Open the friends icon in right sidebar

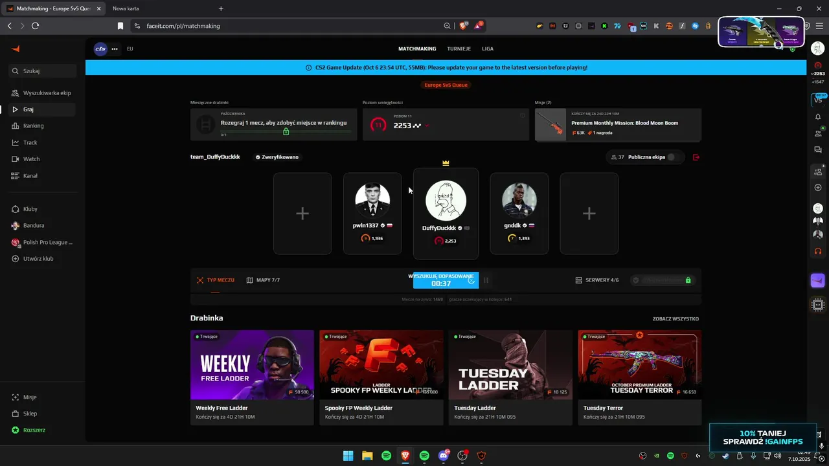818,133
